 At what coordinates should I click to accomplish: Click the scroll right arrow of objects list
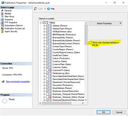point(83,103)
